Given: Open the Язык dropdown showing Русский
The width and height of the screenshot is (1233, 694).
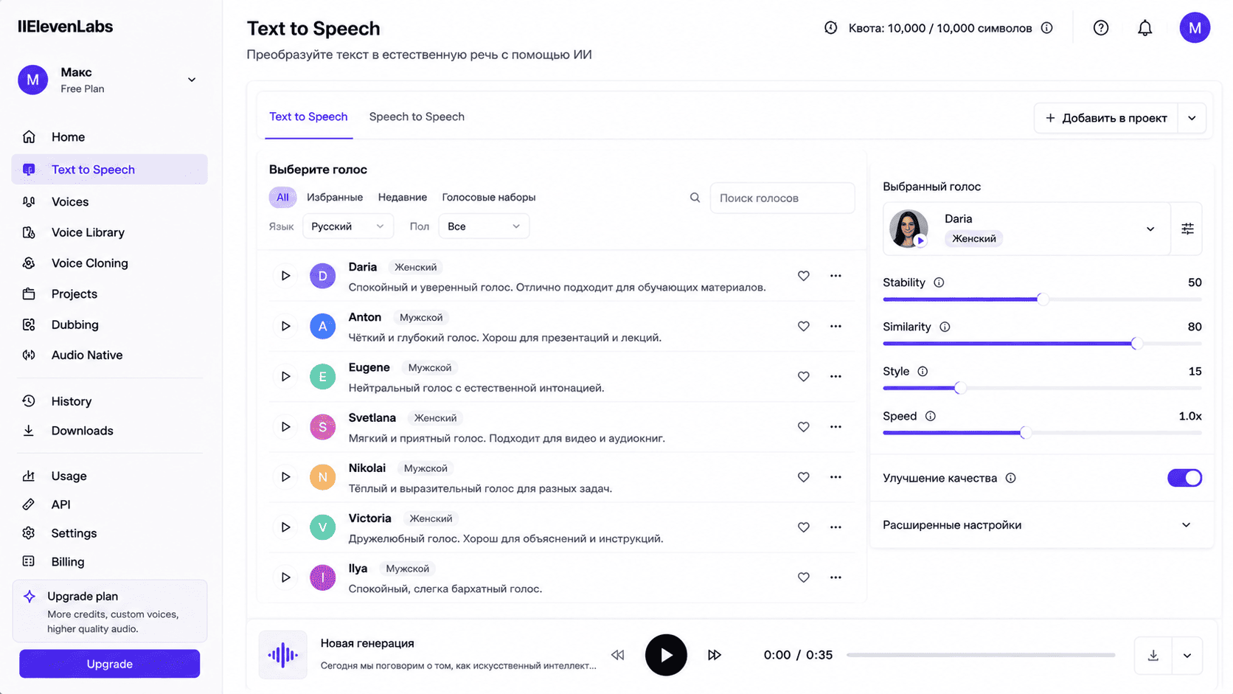Looking at the screenshot, I should 348,226.
